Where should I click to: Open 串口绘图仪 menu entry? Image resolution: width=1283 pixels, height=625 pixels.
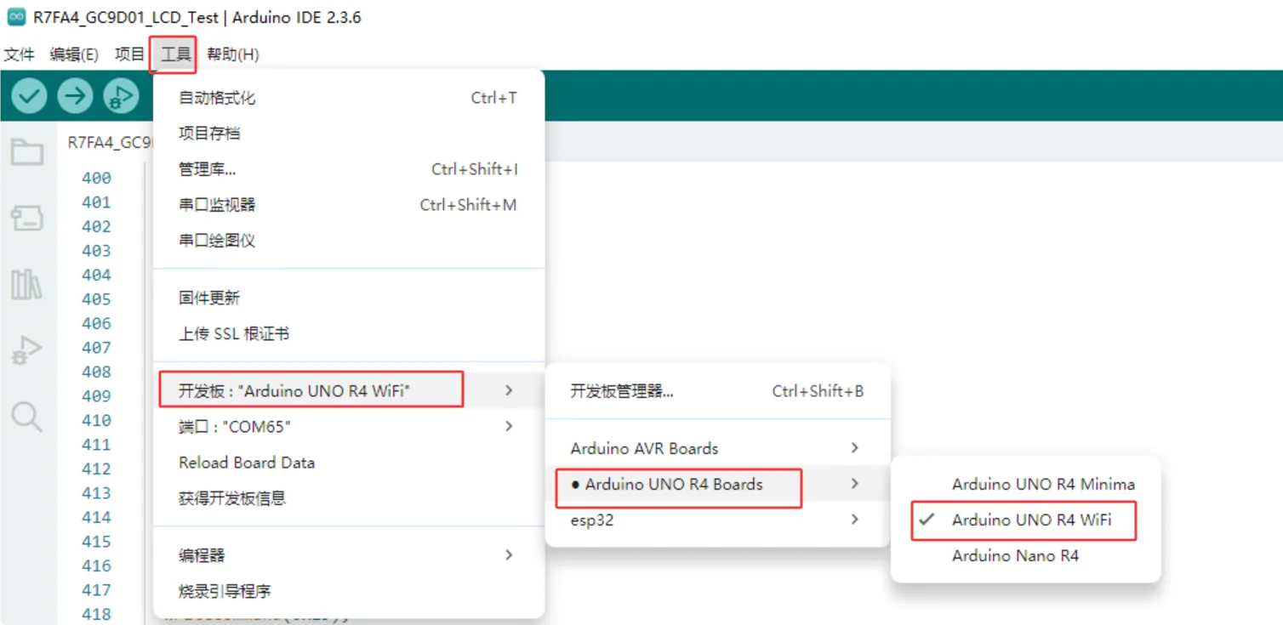[x=348, y=241]
